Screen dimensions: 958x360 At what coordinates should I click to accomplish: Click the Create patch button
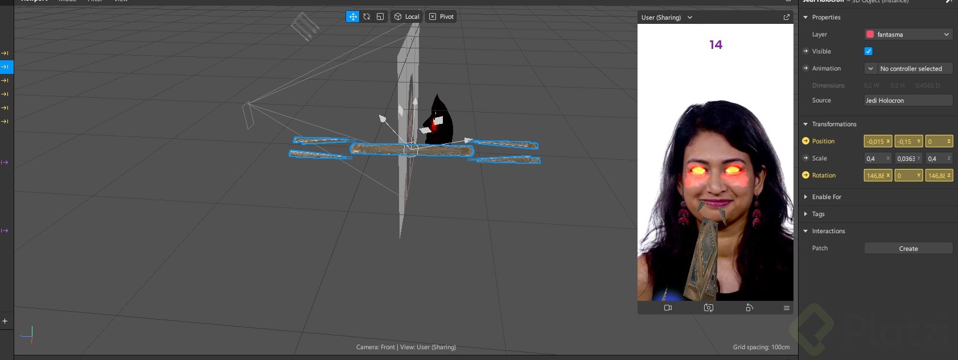908,249
